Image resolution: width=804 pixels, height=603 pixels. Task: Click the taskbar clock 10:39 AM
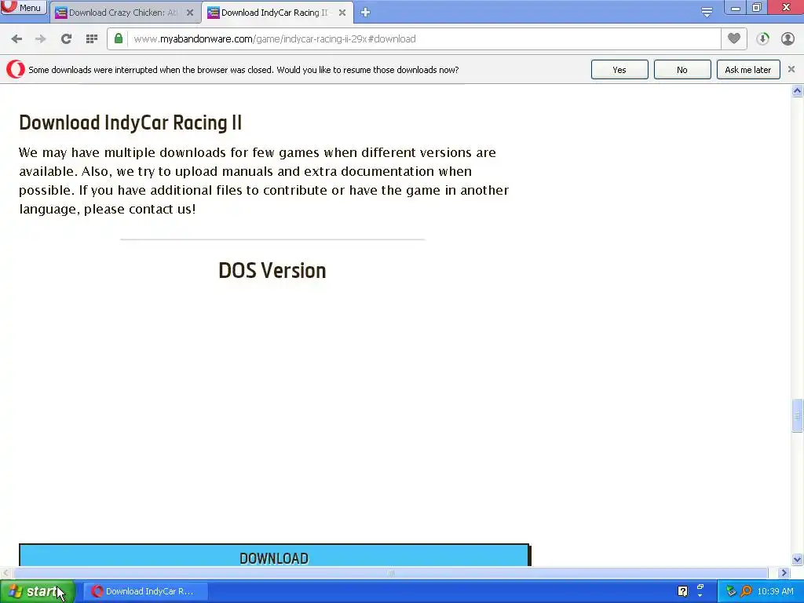[775, 591]
